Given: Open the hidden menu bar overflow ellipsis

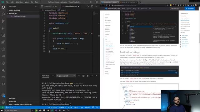Looking at the screenshot, I should point(42,2).
